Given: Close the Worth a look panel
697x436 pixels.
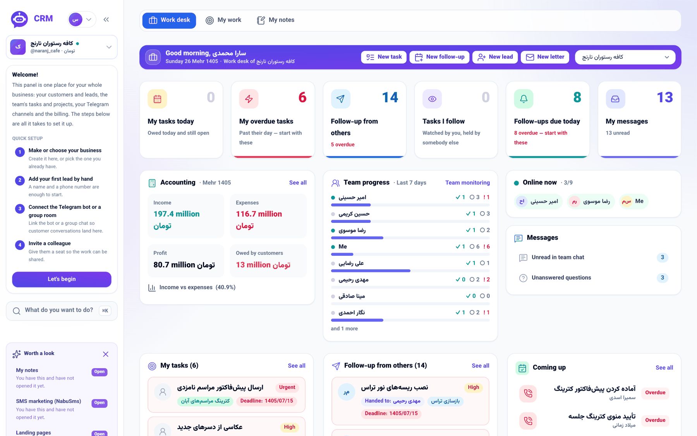Looking at the screenshot, I should [106, 354].
